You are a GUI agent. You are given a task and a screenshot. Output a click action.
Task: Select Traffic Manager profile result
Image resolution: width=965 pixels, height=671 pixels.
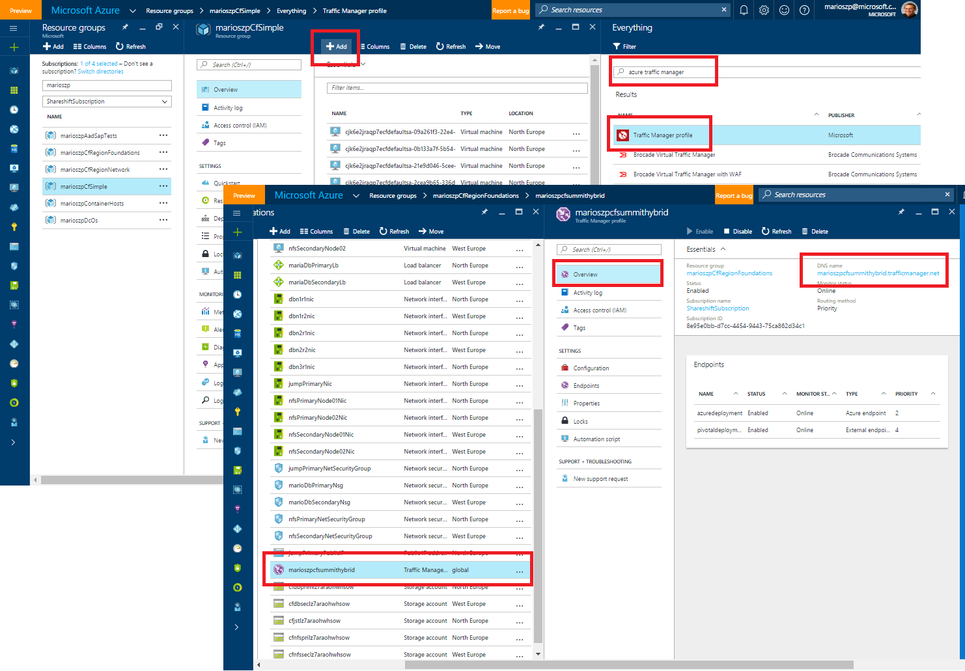[767, 135]
